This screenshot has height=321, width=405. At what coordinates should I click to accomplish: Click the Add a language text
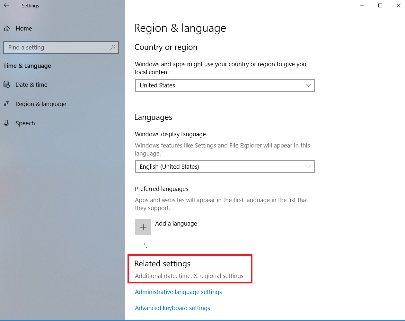[176, 224]
